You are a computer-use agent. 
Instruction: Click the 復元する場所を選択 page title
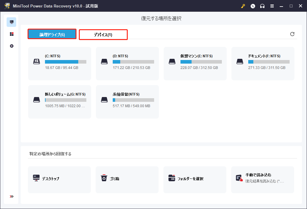(x=161, y=19)
